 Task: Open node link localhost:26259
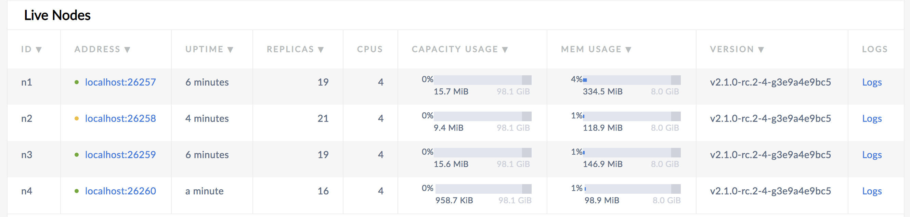(x=120, y=155)
